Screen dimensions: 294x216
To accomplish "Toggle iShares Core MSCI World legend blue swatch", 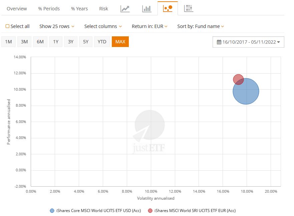I will 52,211.
